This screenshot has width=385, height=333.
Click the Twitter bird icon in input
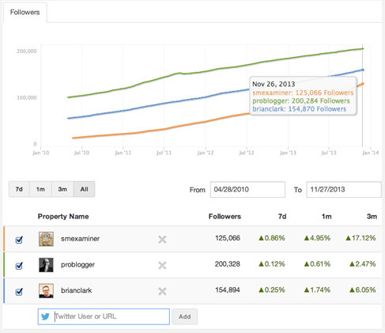click(x=45, y=316)
